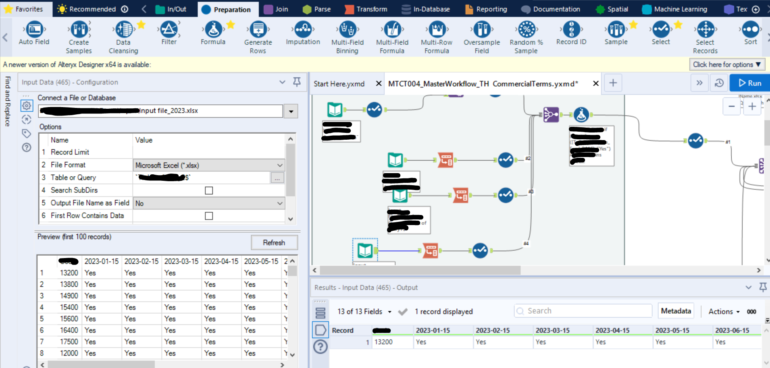Zoom in on the workflow canvas
This screenshot has width=770, height=368.
coord(752,106)
